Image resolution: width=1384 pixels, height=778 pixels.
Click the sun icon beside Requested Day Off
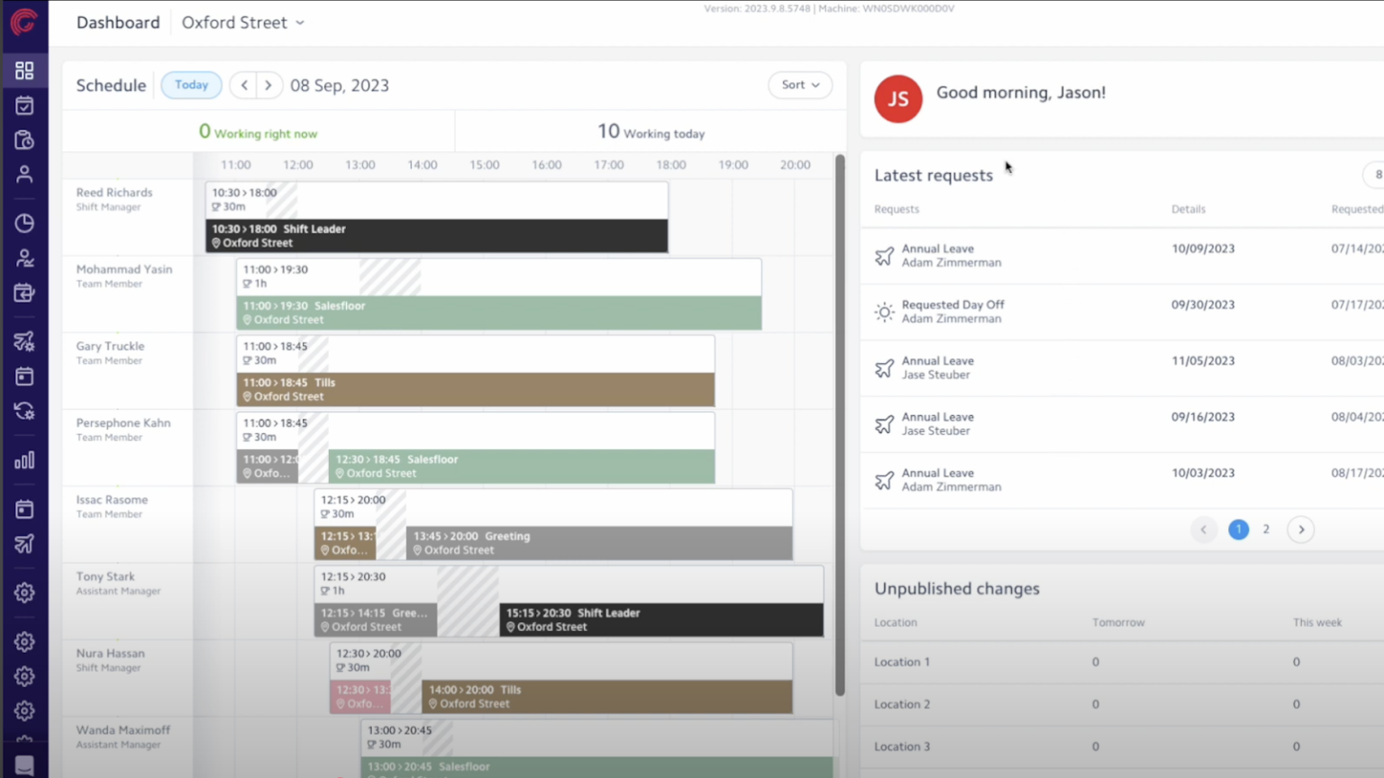coord(884,312)
